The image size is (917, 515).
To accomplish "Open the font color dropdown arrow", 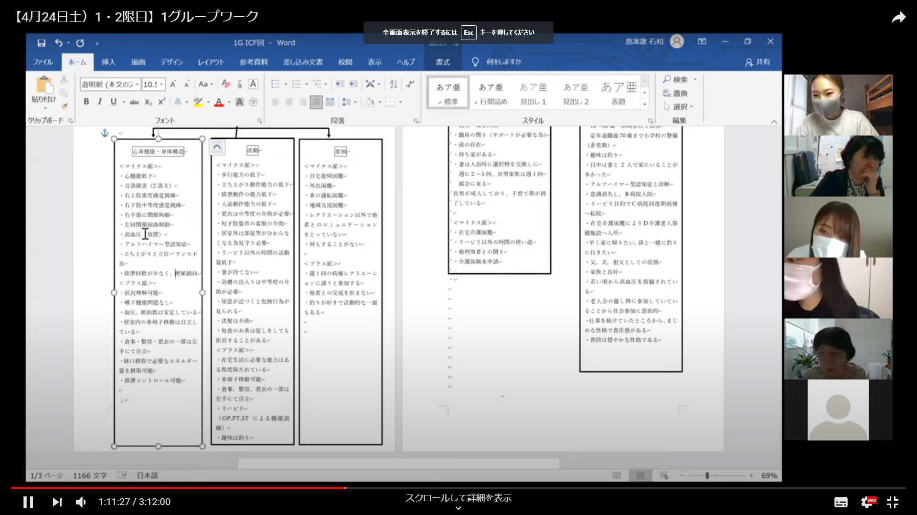I will pos(229,102).
